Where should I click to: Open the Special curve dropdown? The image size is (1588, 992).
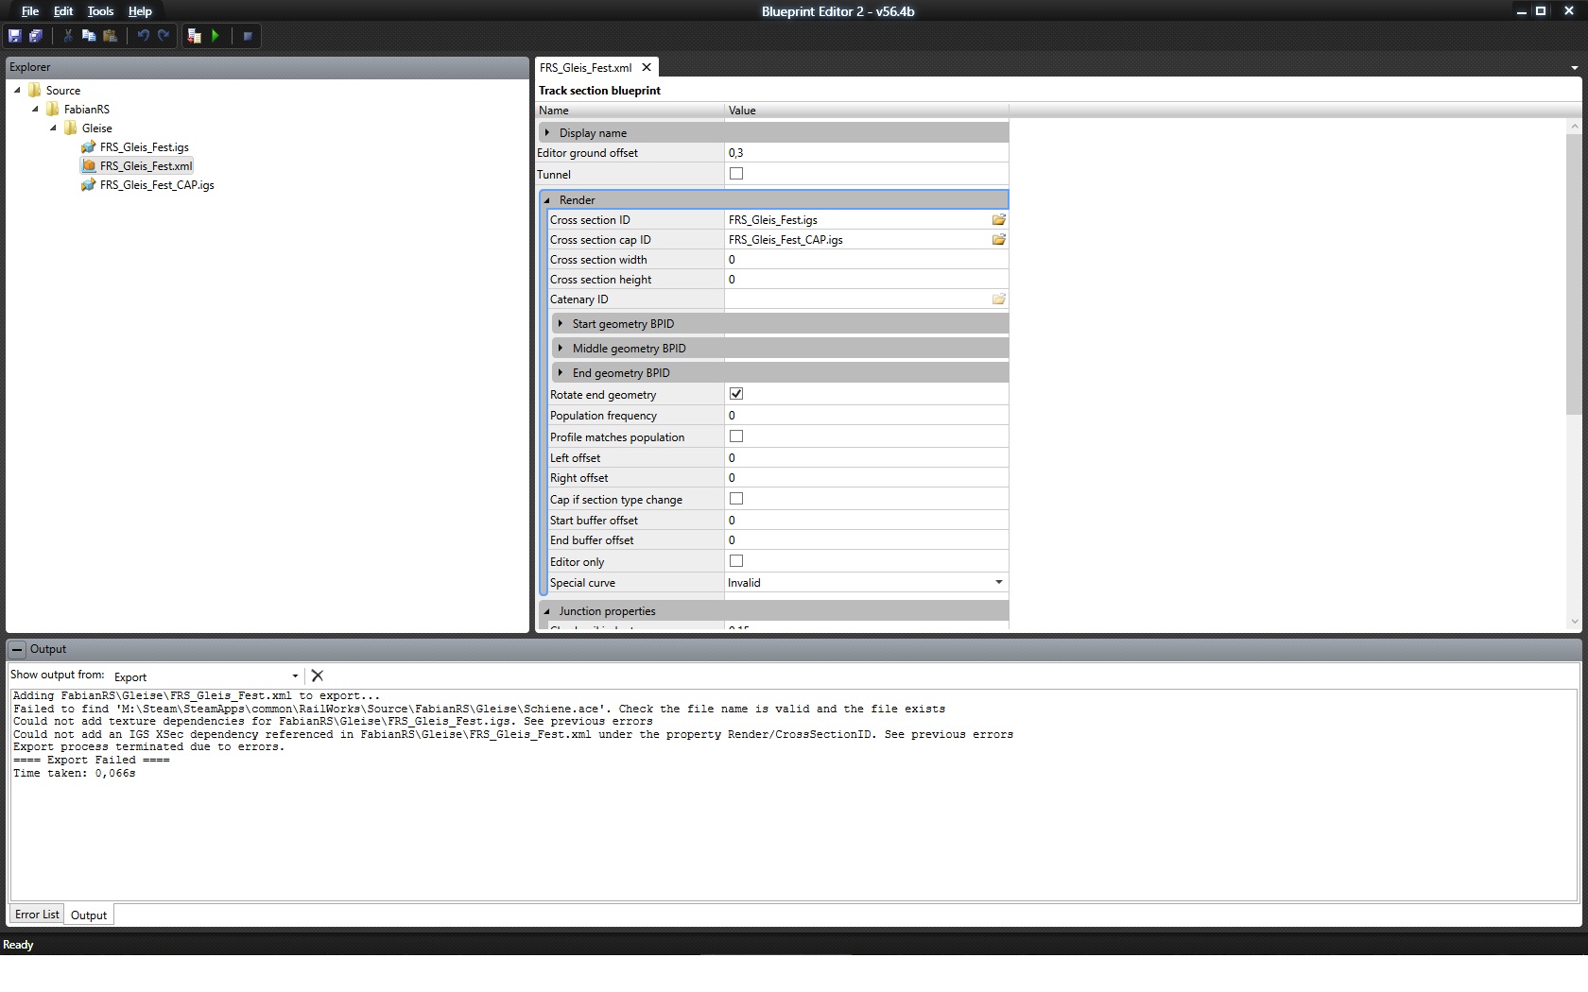(999, 582)
